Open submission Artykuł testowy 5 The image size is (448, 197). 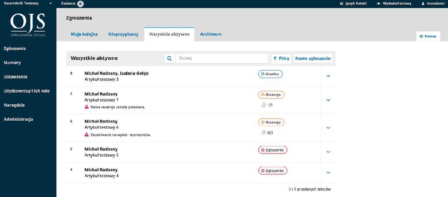[101, 155]
